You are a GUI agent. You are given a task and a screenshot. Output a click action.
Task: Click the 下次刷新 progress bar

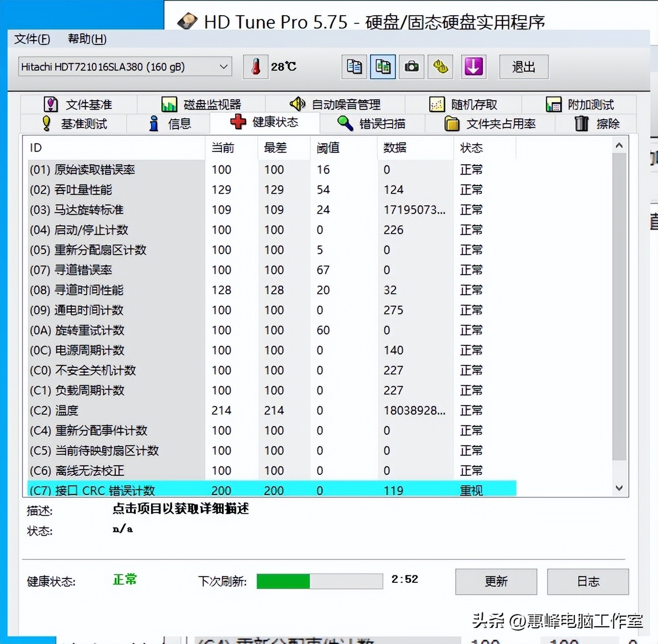pos(319,581)
